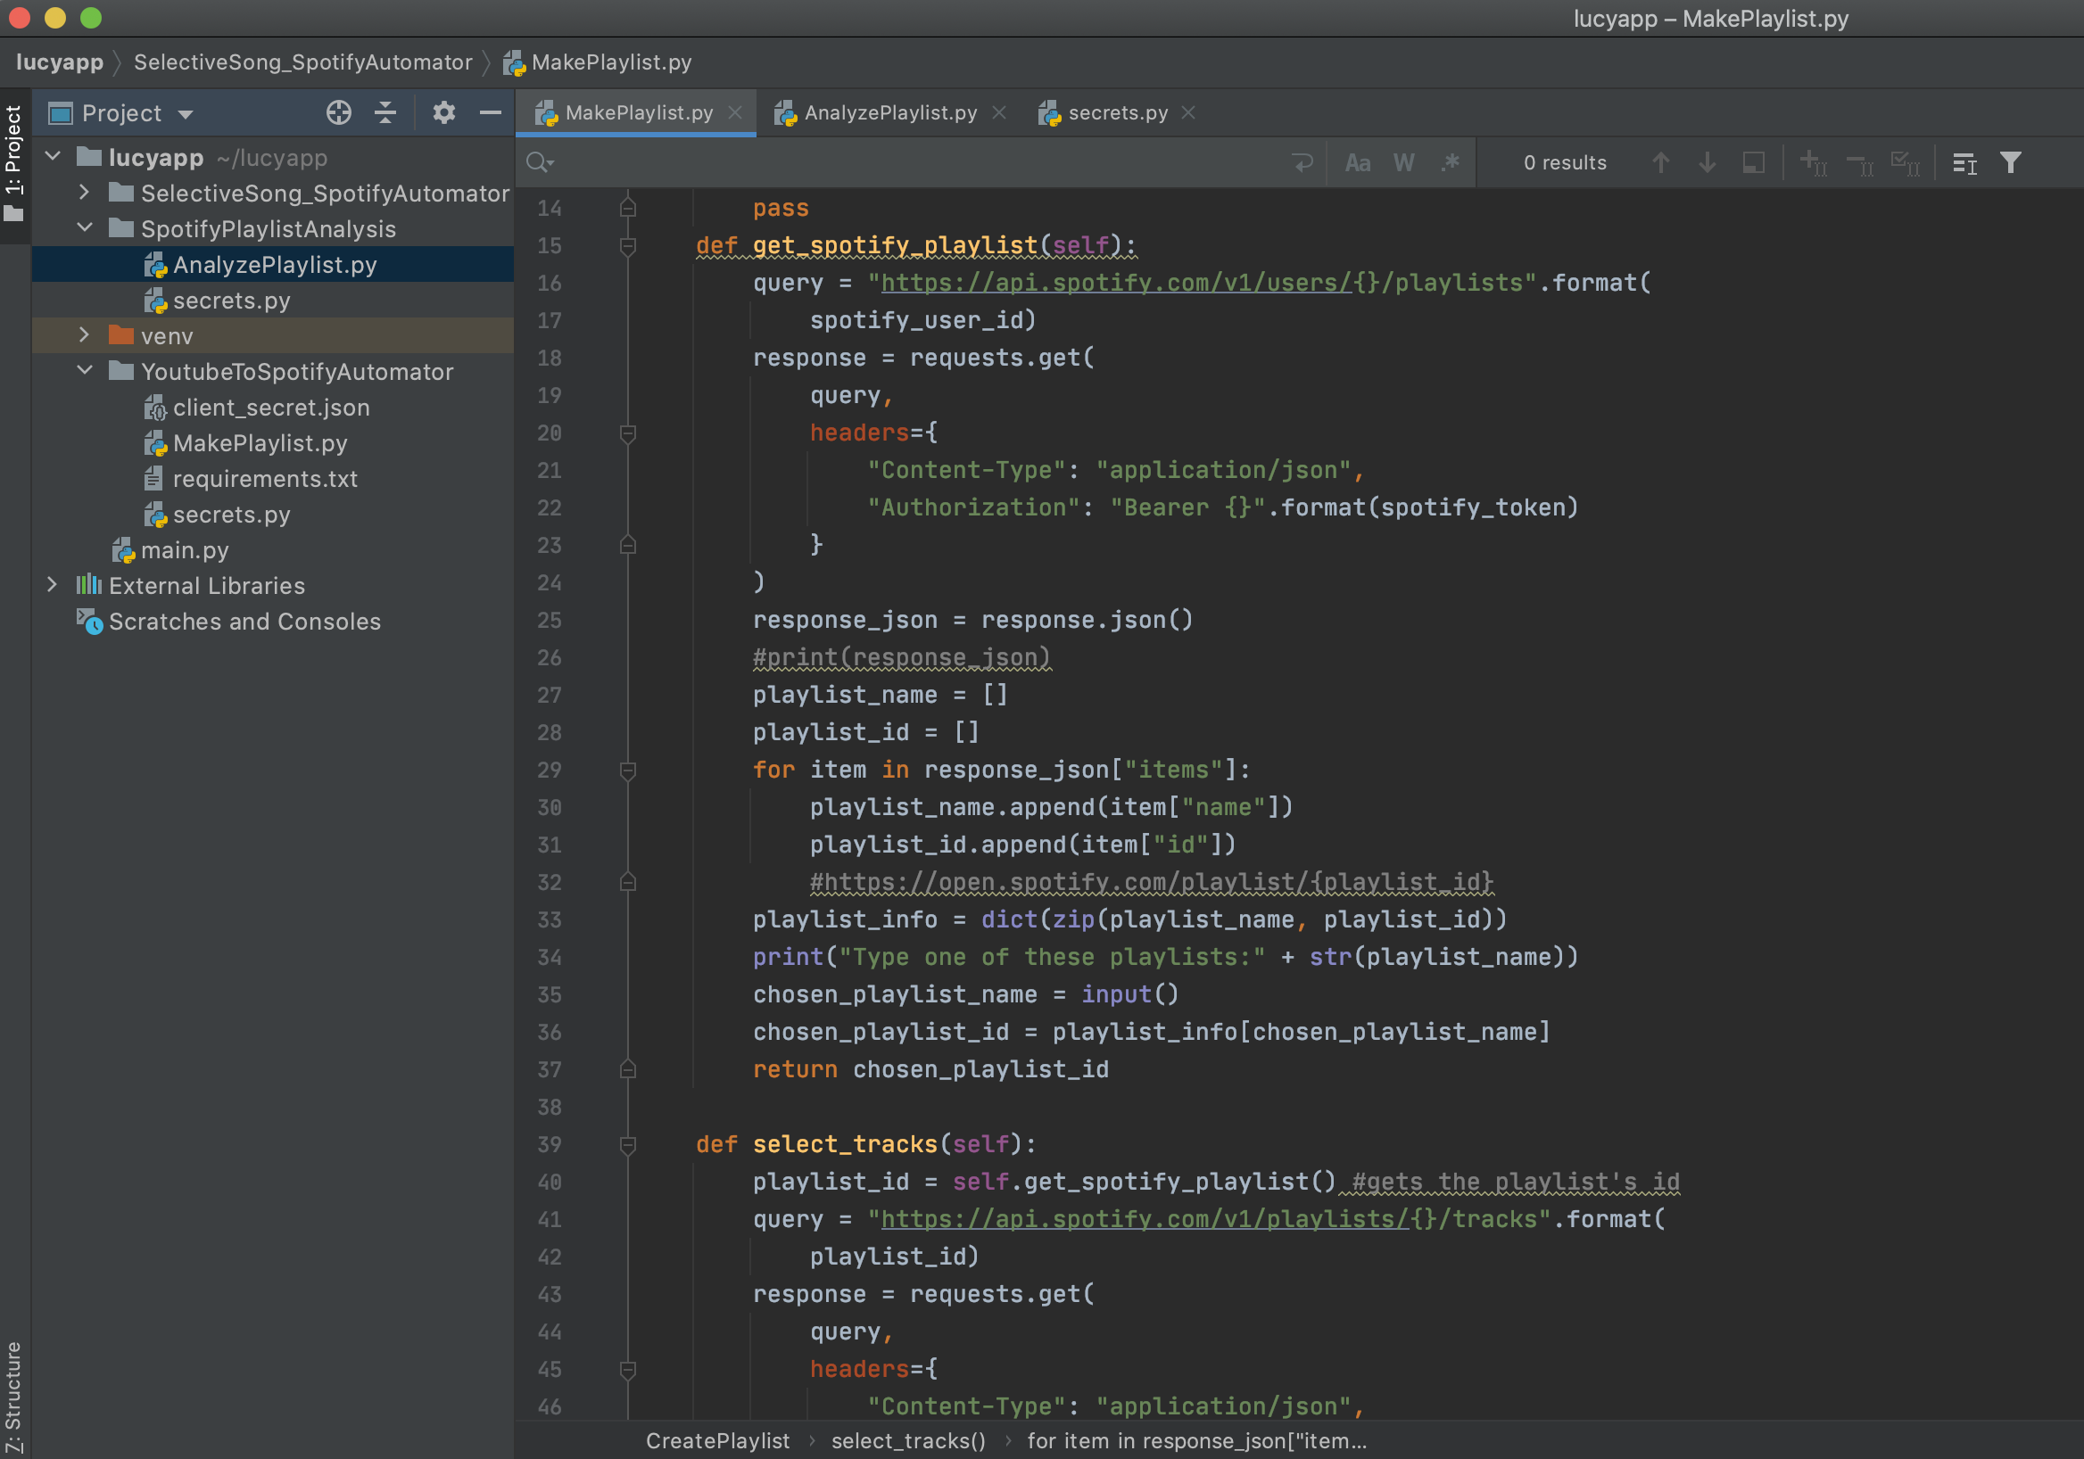Fold headers dict at line 20

[x=627, y=433]
